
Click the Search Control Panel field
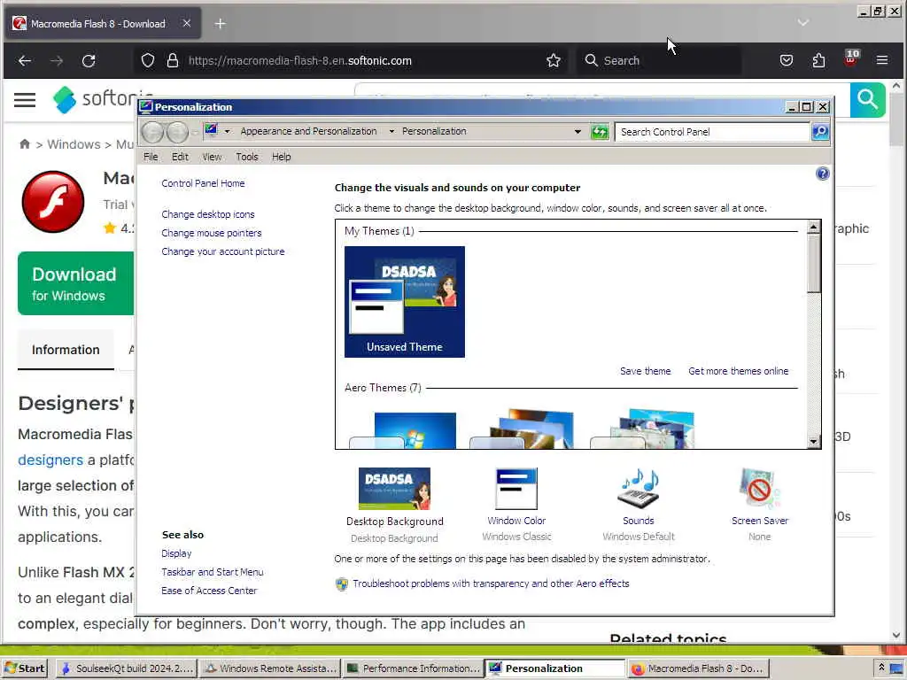coord(711,132)
